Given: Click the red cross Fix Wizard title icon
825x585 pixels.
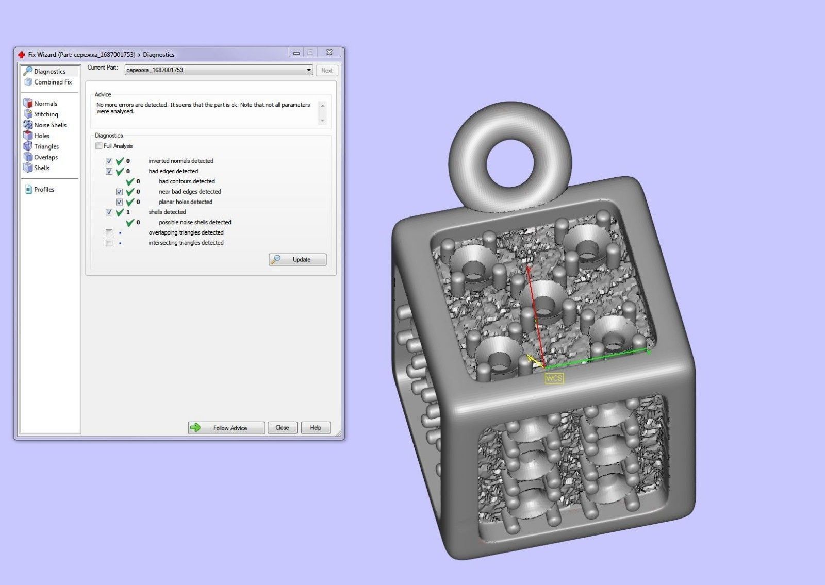Looking at the screenshot, I should pyautogui.click(x=21, y=54).
